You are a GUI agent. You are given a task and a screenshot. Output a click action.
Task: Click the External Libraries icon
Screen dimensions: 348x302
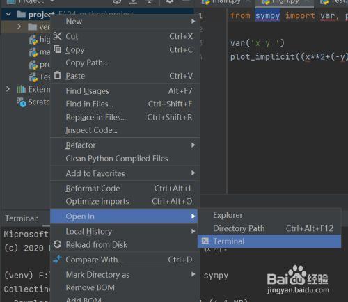pos(21,89)
